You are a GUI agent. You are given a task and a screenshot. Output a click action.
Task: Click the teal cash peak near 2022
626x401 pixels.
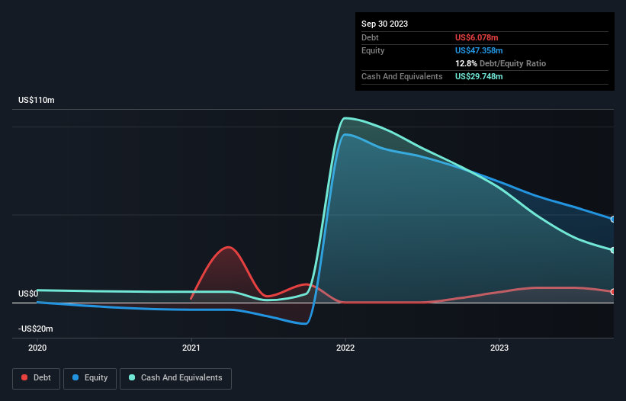tap(345, 118)
